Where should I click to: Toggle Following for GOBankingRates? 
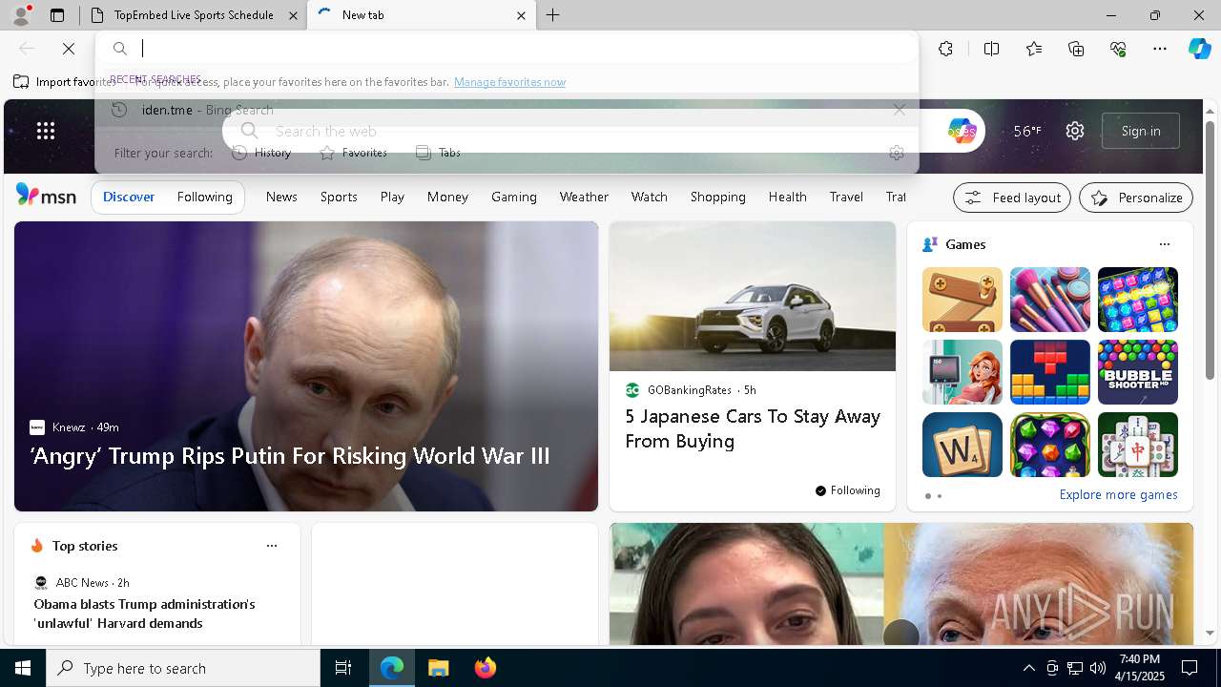[847, 490]
